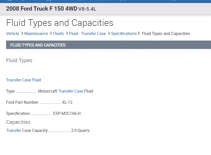Click the 2008 Ford Truck F 150 title
Viewport: 211px width, 155px height.
42,9
